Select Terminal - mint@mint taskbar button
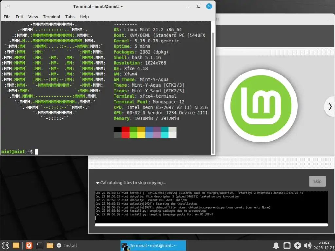This screenshot has height=251, width=335. [x=153, y=245]
